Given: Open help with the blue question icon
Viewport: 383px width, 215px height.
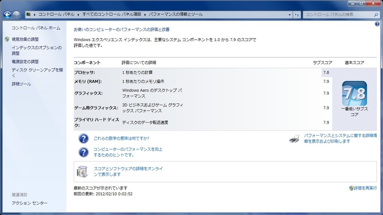Looking at the screenshot, I should pos(377,24).
